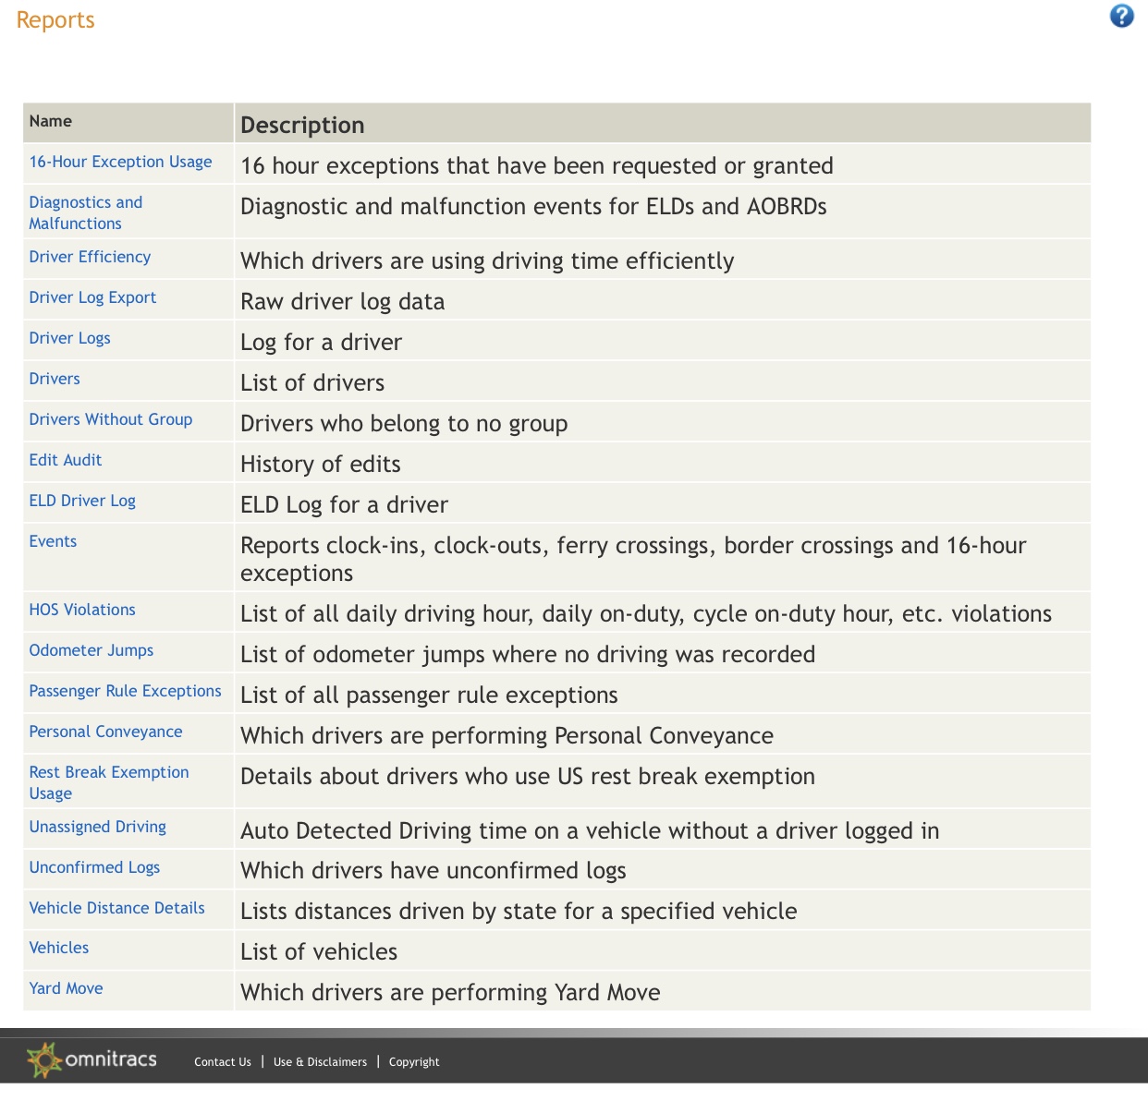Click the Description column header
This screenshot has width=1148, height=1101.
663,123
